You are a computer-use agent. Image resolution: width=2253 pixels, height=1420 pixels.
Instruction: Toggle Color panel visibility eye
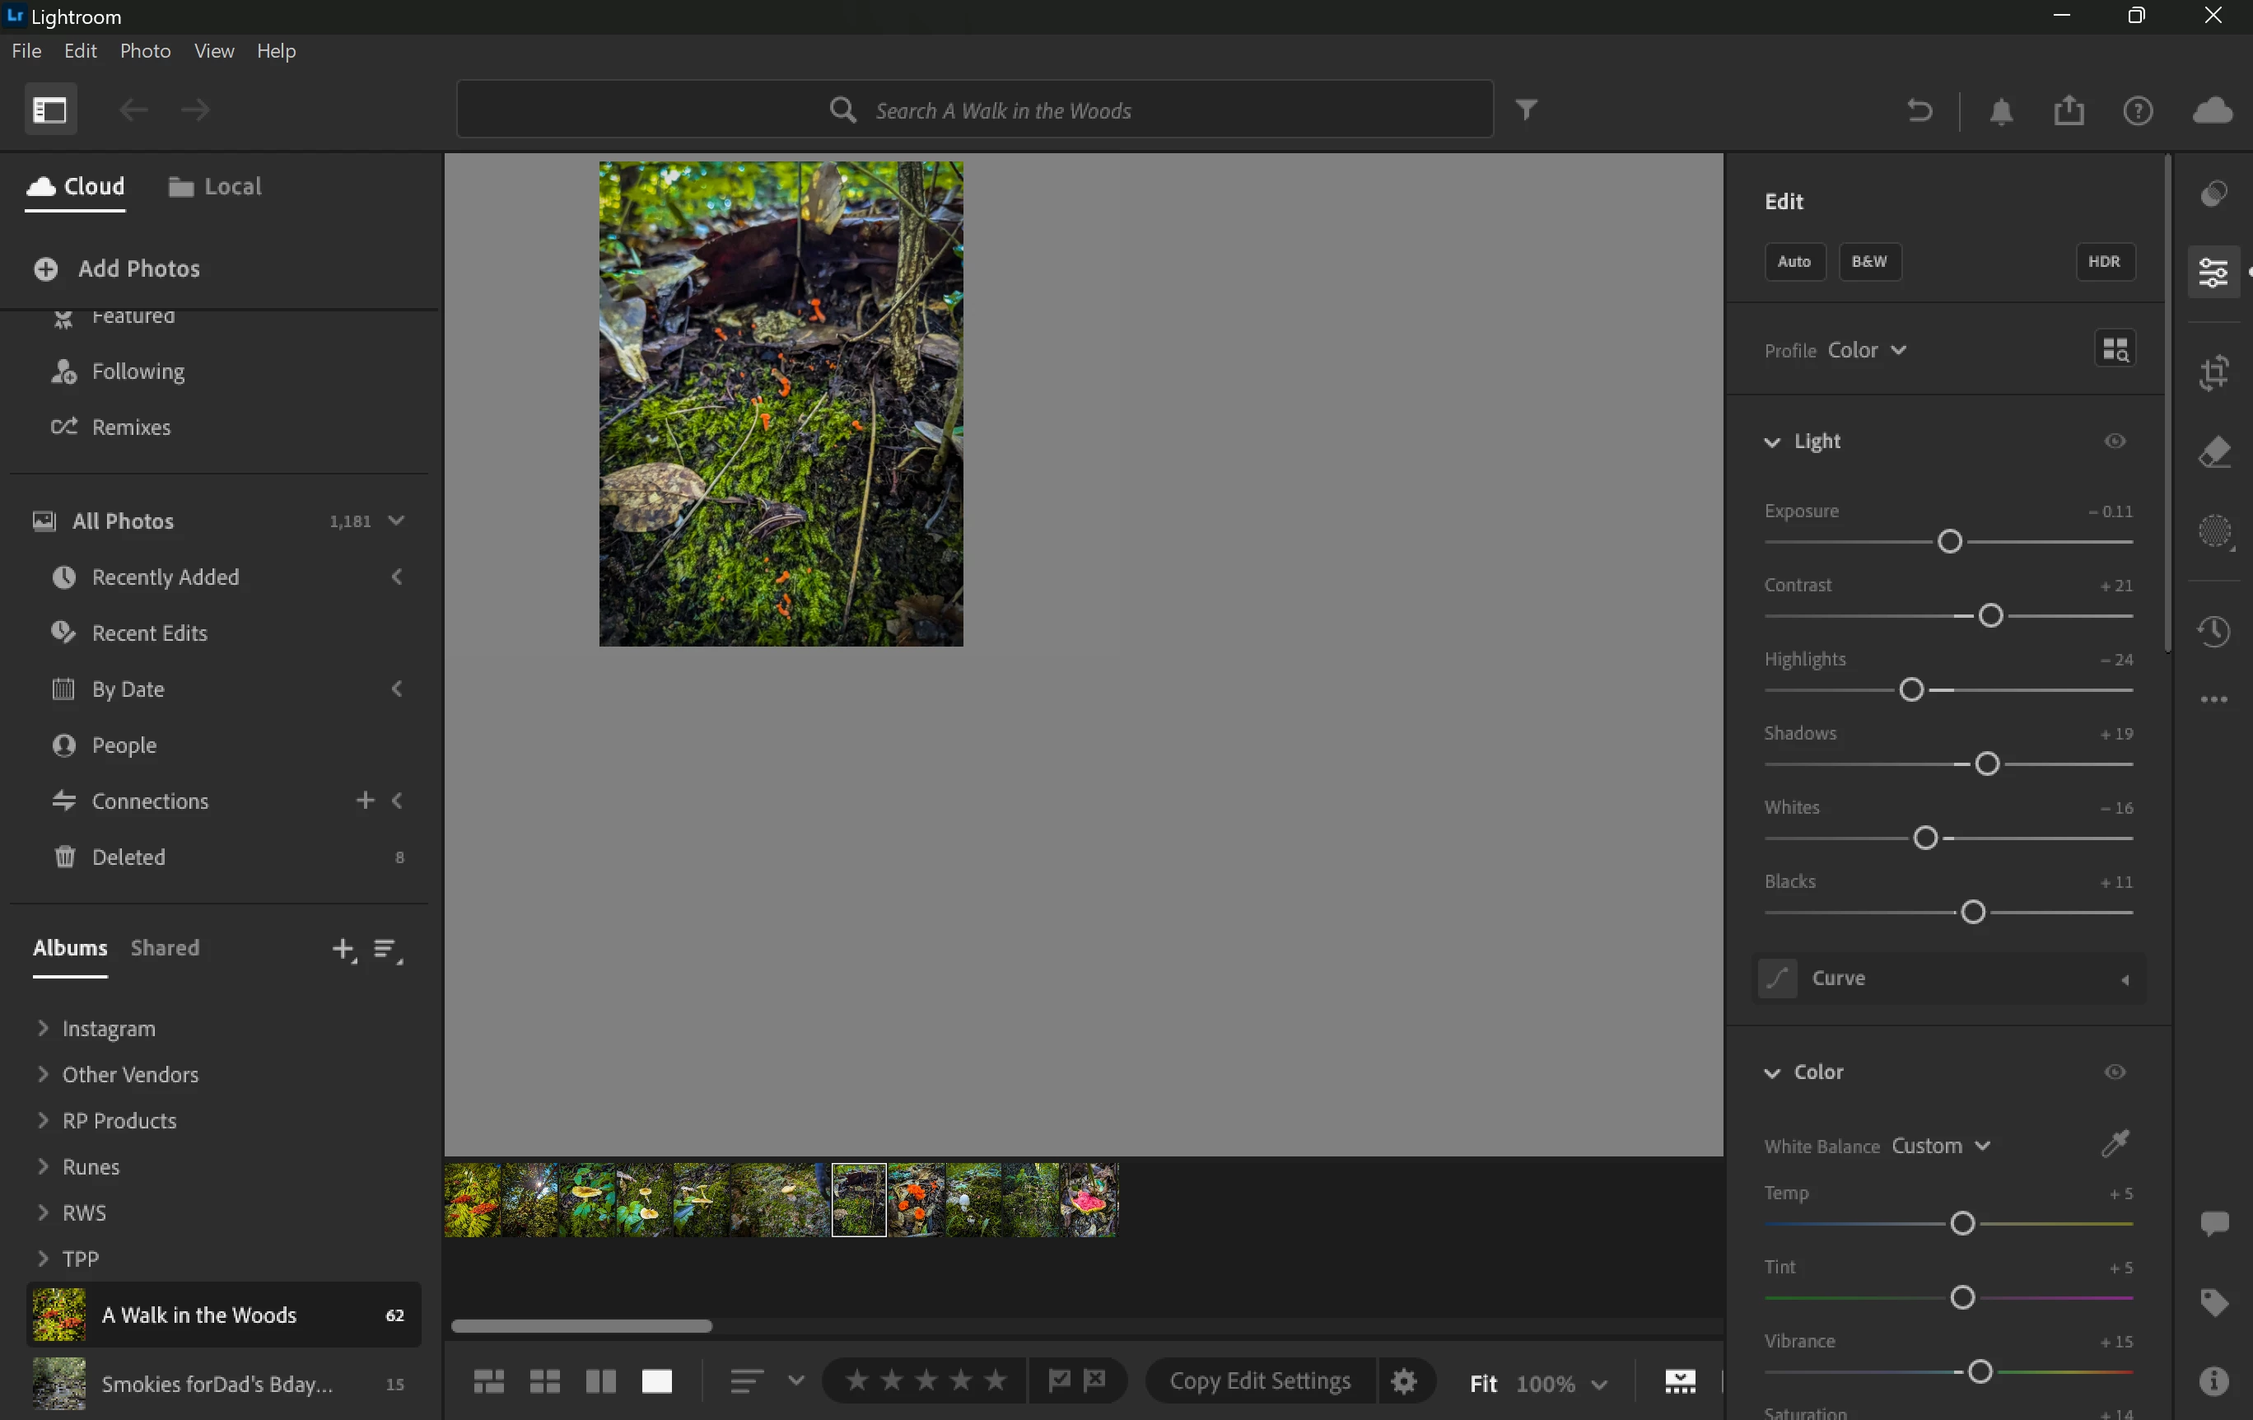point(2115,1072)
